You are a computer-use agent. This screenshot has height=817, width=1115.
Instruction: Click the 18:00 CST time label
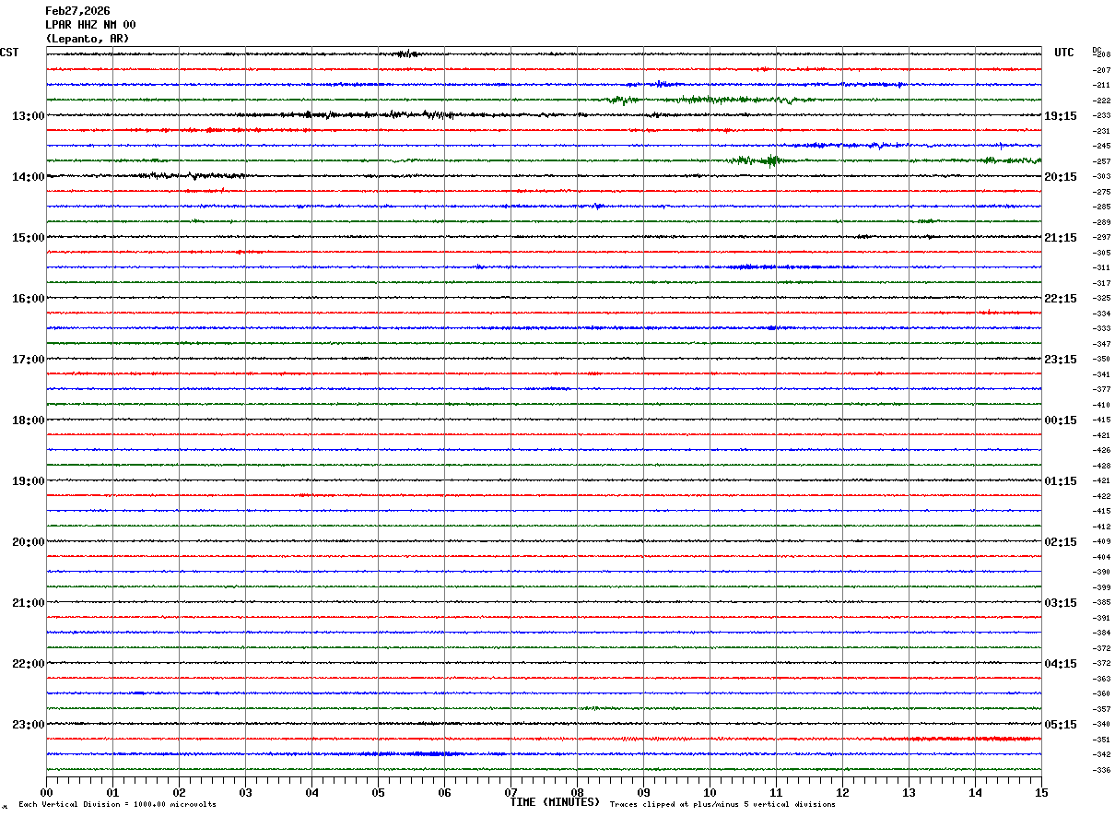click(28, 420)
